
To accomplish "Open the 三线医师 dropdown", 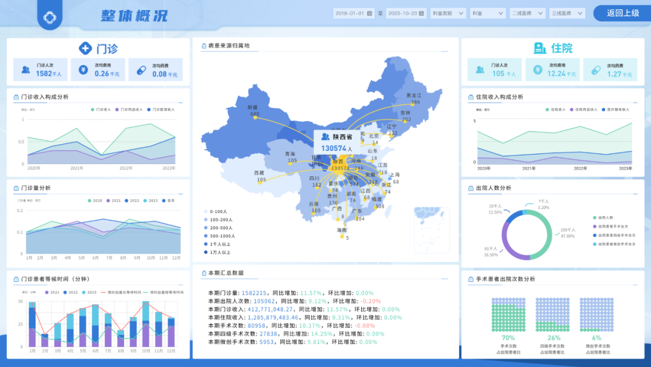I will tap(567, 13).
